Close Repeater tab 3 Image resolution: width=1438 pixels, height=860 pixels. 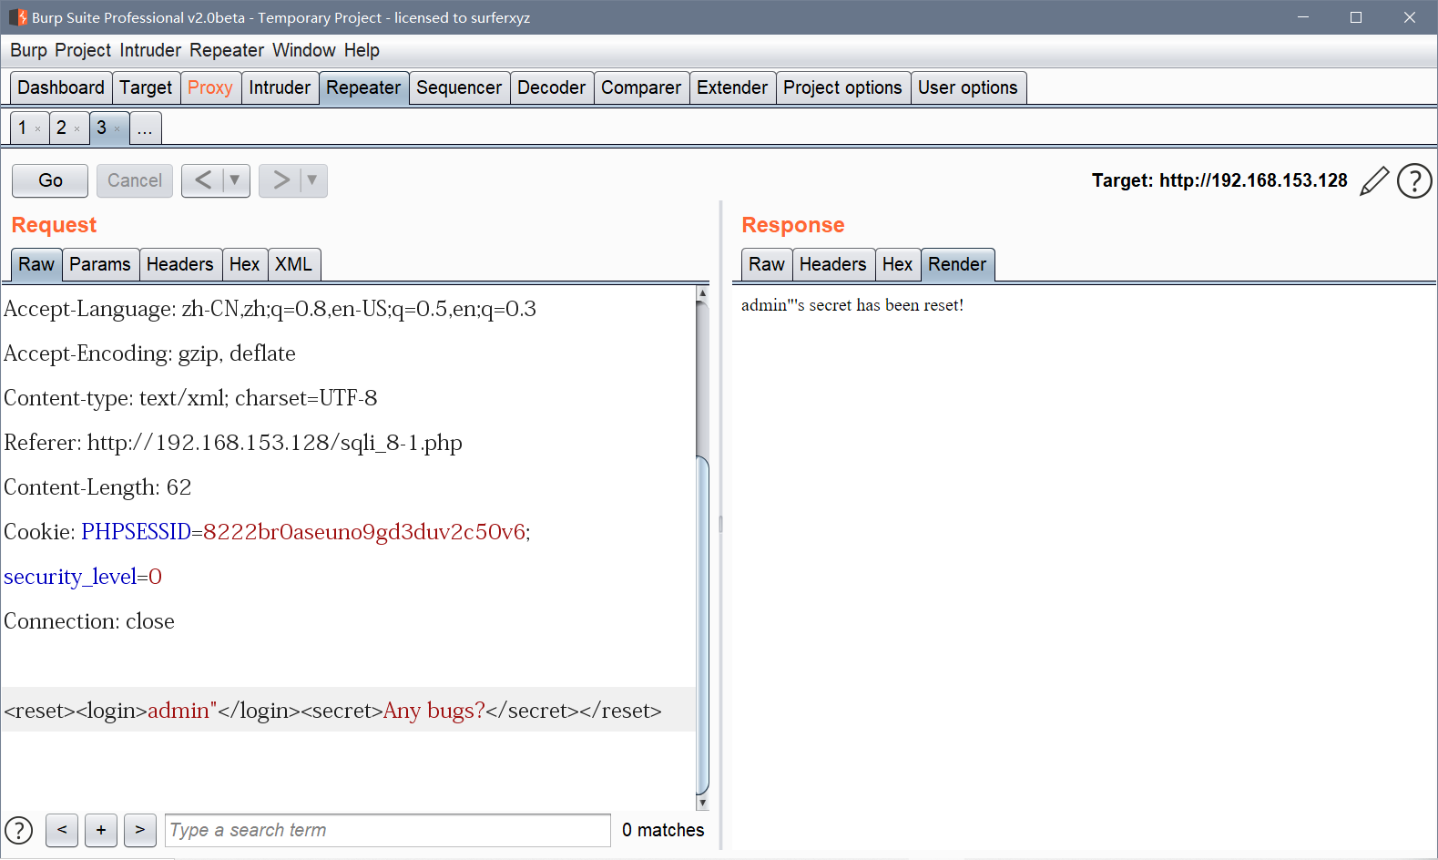[x=117, y=129]
